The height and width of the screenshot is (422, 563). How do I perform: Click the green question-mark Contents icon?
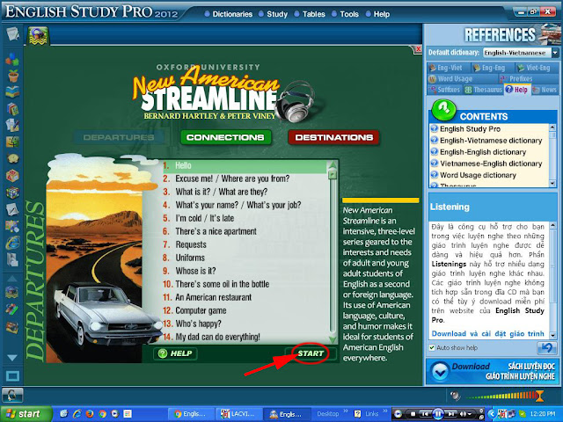(x=443, y=110)
